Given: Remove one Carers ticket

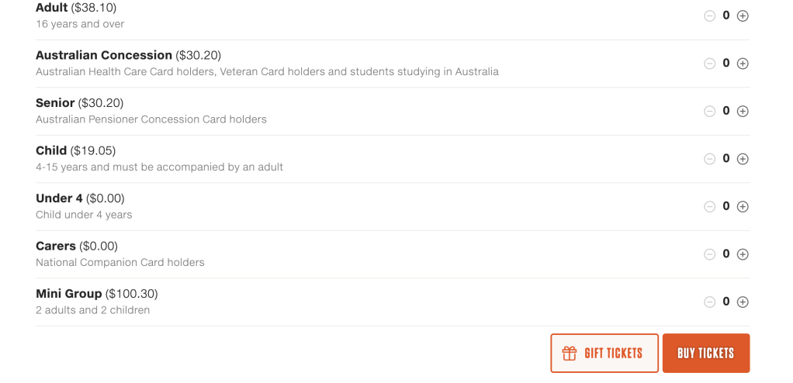Looking at the screenshot, I should coord(709,254).
